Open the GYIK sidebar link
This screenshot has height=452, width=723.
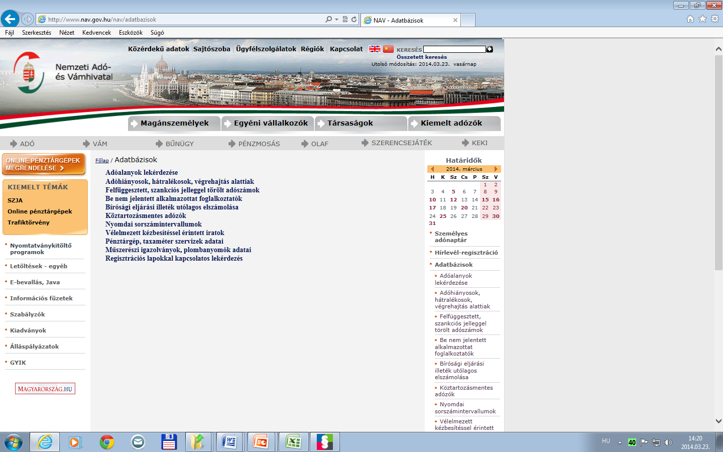click(x=18, y=363)
